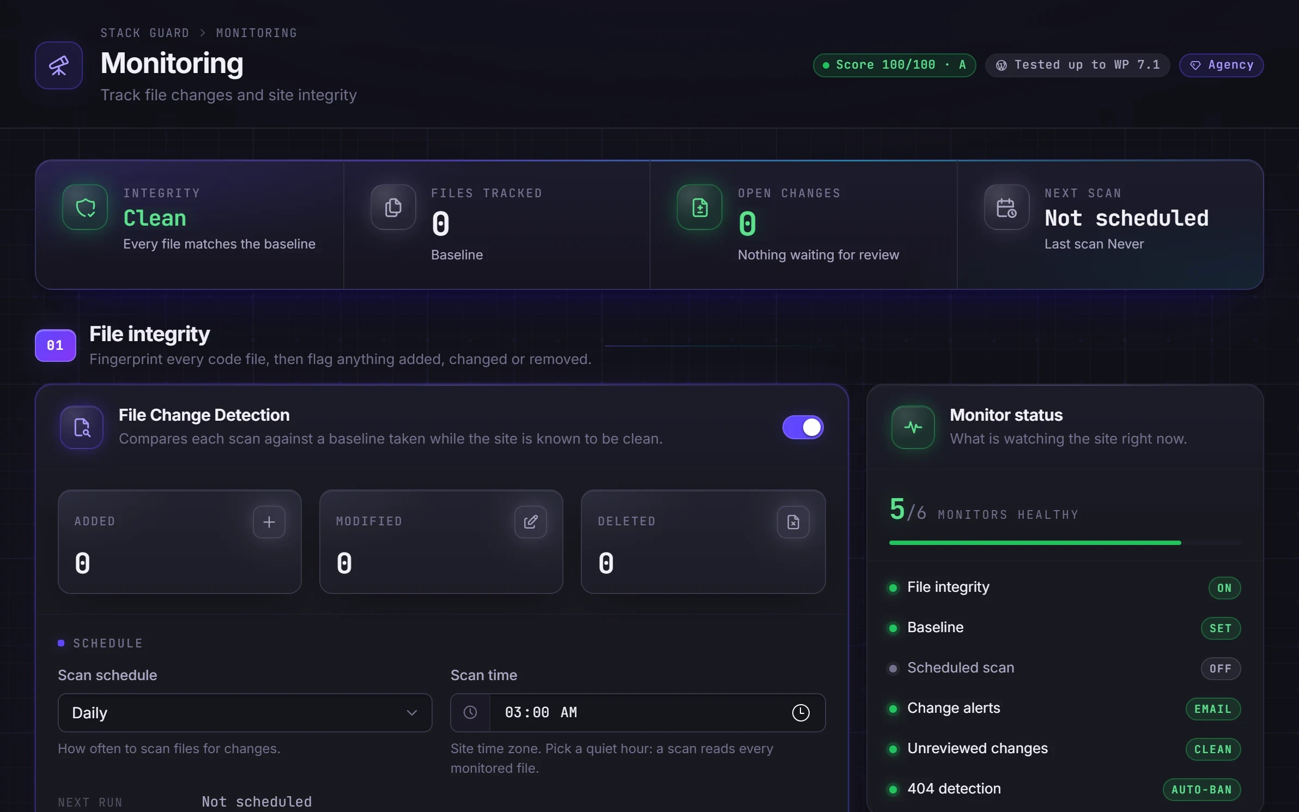Click the file-x icon in Deleted card
This screenshot has width=1299, height=812.
(793, 522)
